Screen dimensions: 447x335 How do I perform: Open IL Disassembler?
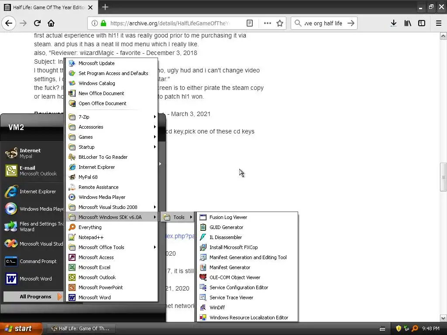[x=247, y=237]
